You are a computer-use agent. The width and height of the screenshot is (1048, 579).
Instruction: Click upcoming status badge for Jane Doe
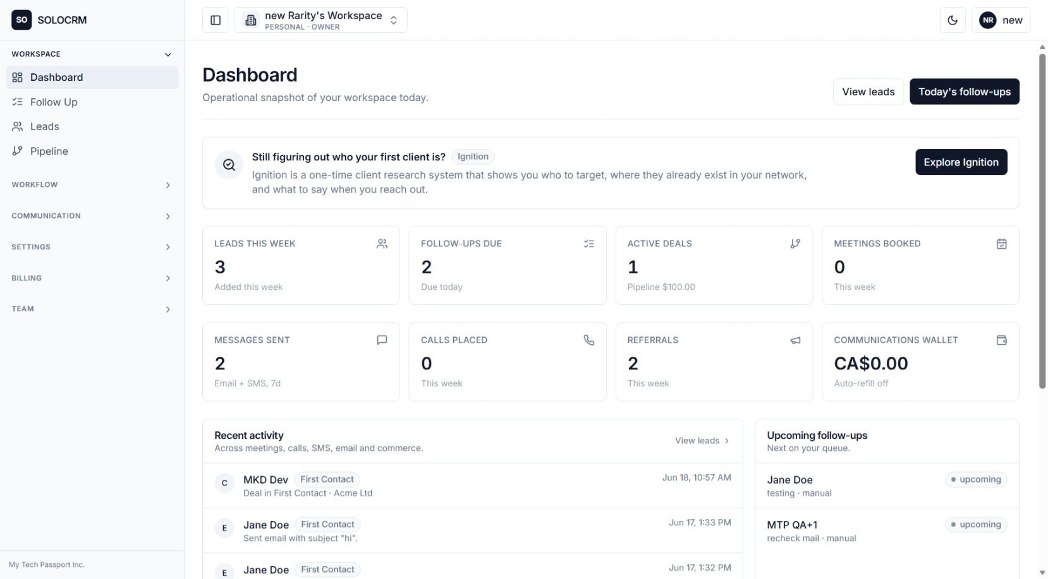tap(975, 479)
